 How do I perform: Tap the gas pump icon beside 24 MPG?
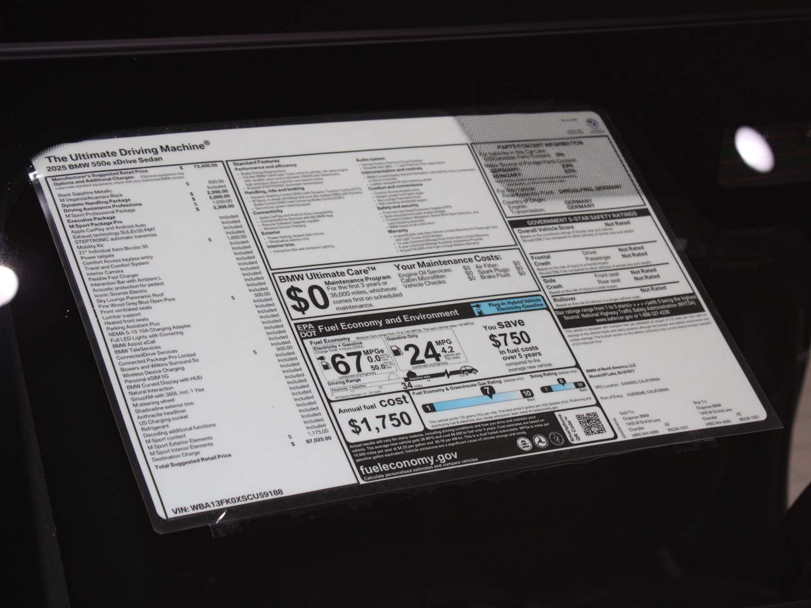(x=397, y=350)
